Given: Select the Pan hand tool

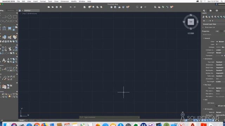Looking at the screenshot, I should [141, 7].
